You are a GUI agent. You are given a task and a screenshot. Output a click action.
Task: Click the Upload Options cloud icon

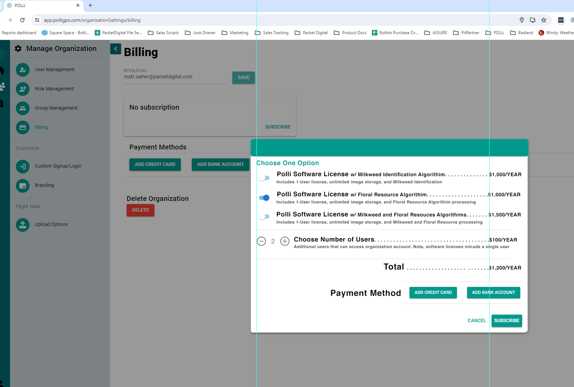pyautogui.click(x=23, y=224)
